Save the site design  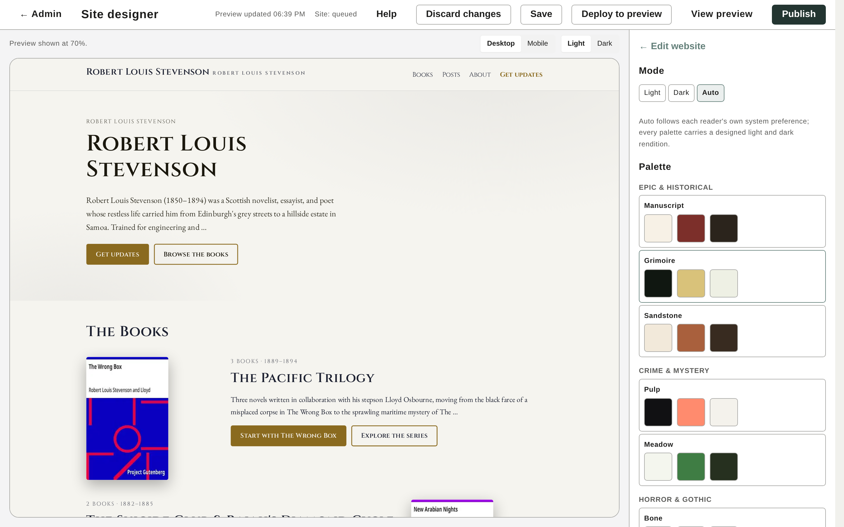pos(541,14)
